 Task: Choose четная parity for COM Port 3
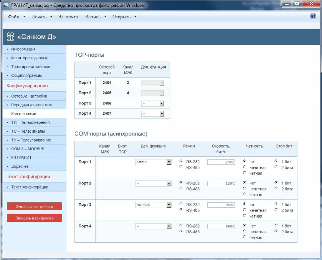[x=244, y=216]
